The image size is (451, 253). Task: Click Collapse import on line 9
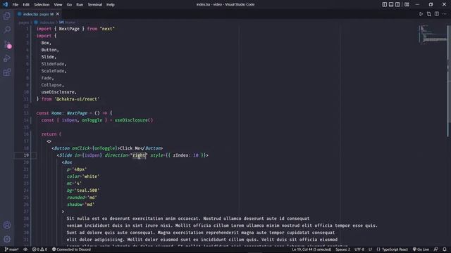(x=52, y=85)
